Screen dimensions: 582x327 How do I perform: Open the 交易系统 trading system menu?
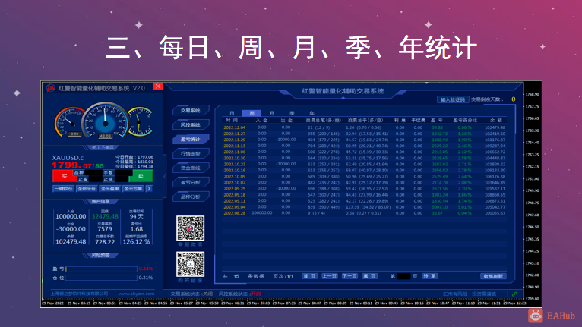[x=191, y=111]
